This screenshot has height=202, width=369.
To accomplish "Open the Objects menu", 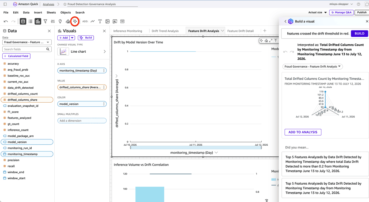I will click(66, 12).
